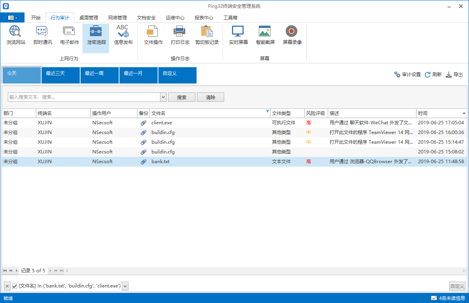Sort by 文件类型 column header

pyautogui.click(x=287, y=113)
